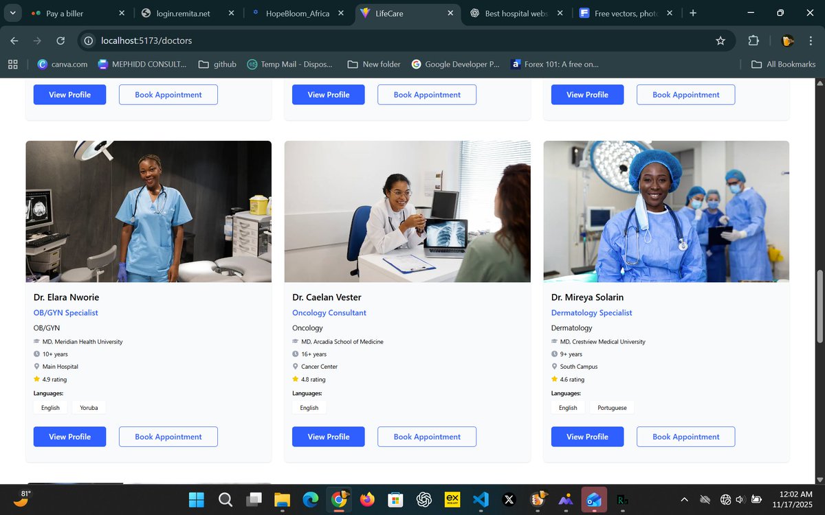This screenshot has height=515, width=825.
Task: Navigate back with the back arrow
Action: coord(14,41)
